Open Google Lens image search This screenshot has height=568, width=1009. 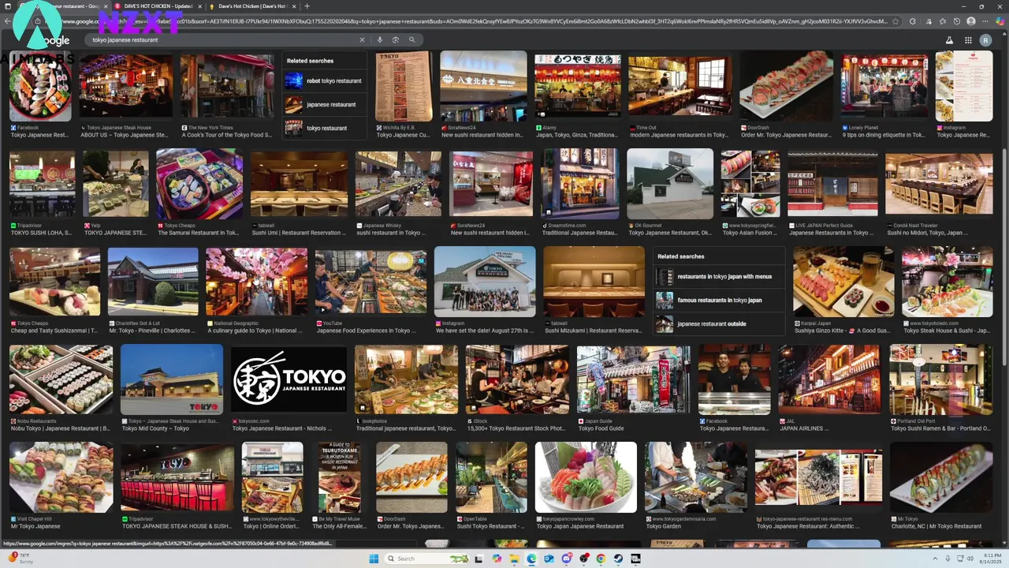(395, 39)
